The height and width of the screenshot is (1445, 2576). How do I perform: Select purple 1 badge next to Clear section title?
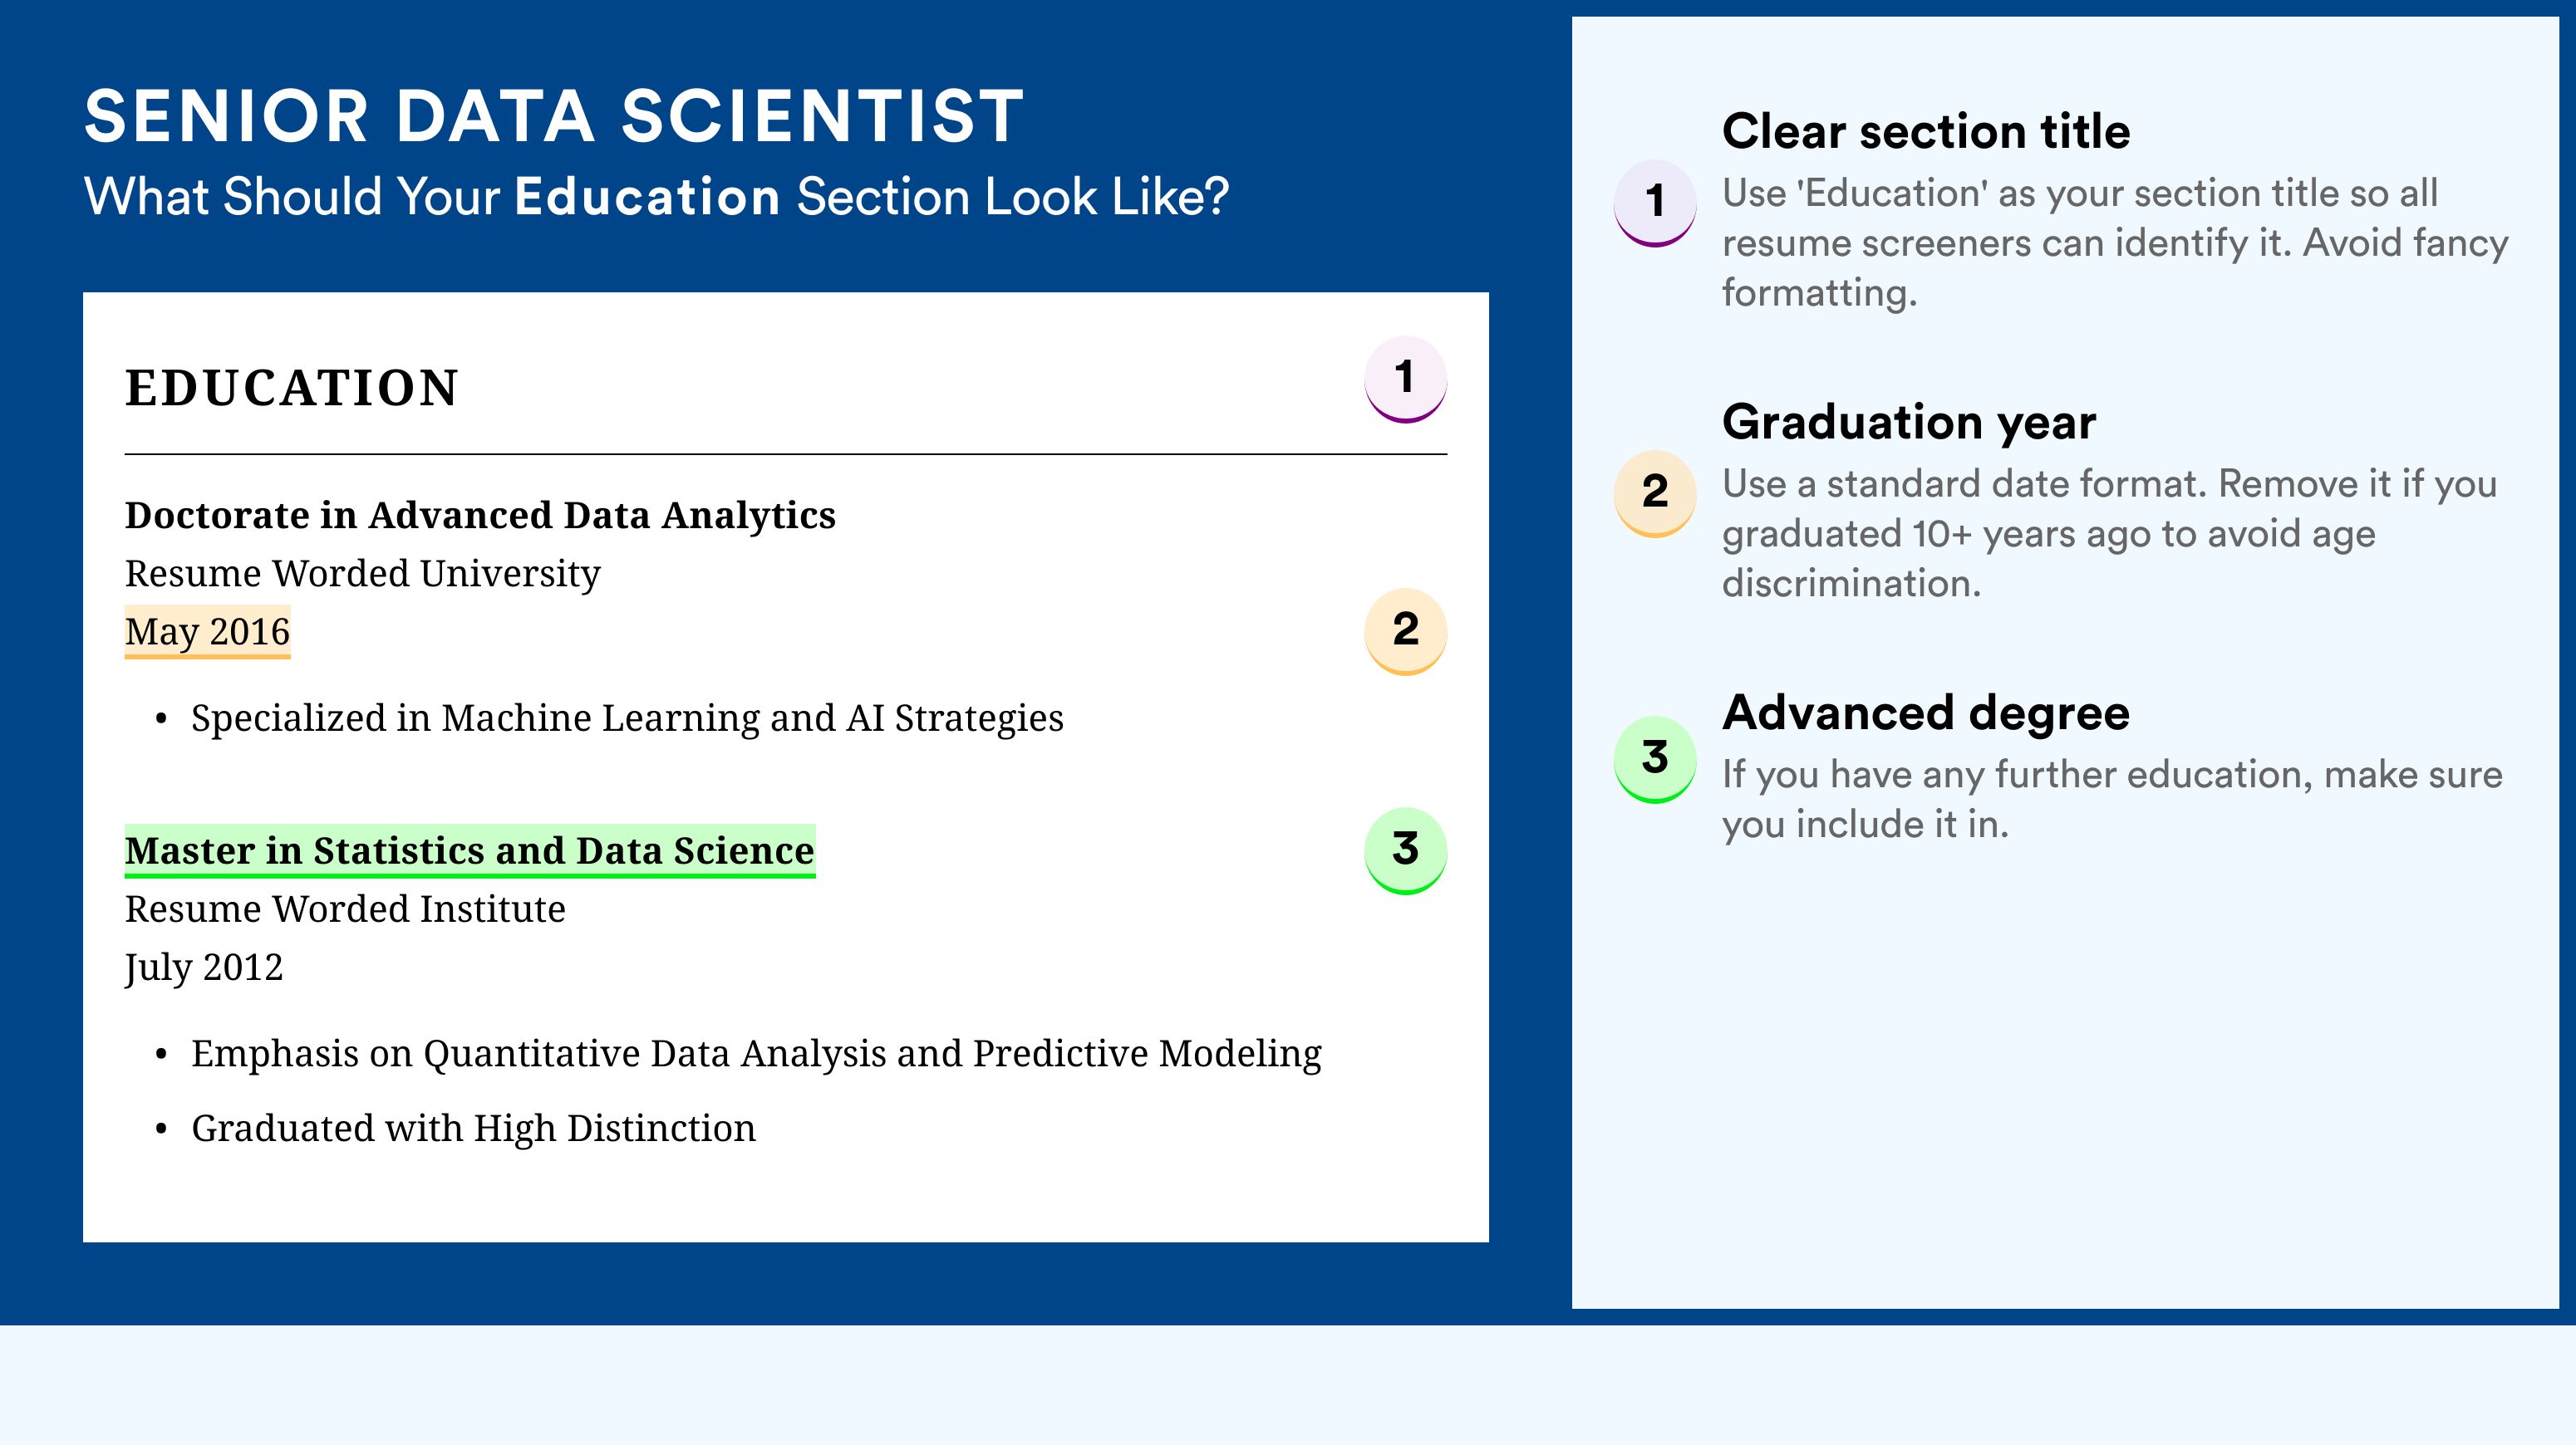point(1654,203)
